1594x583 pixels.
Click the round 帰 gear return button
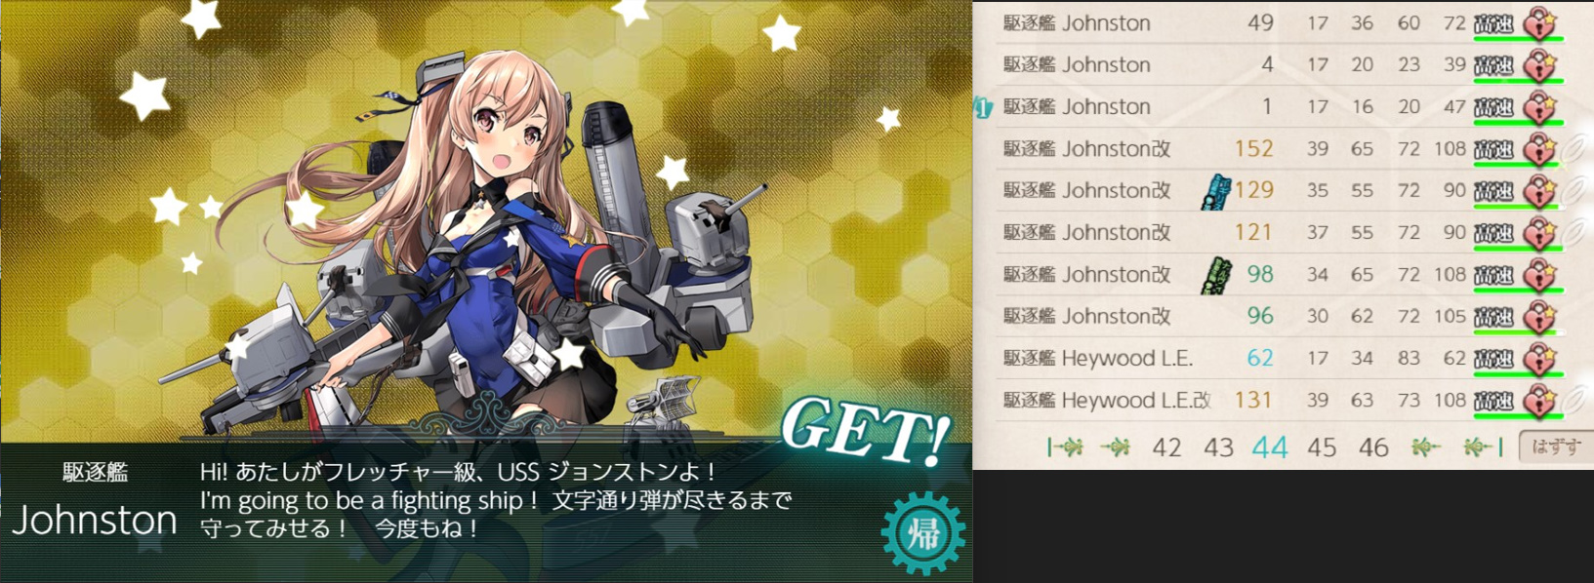[x=922, y=532]
